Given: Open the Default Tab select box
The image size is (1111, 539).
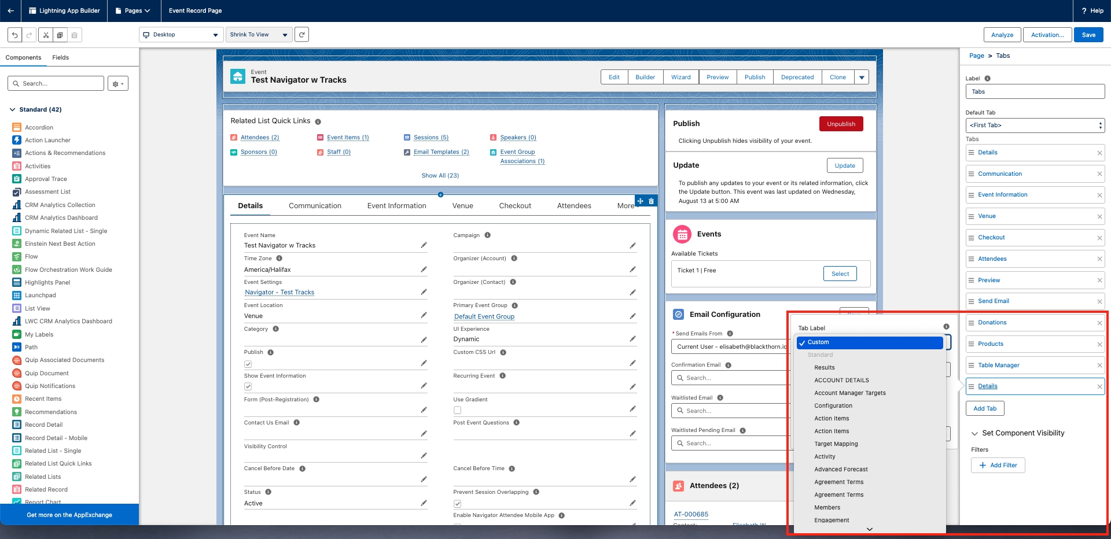Looking at the screenshot, I should click(x=1035, y=125).
